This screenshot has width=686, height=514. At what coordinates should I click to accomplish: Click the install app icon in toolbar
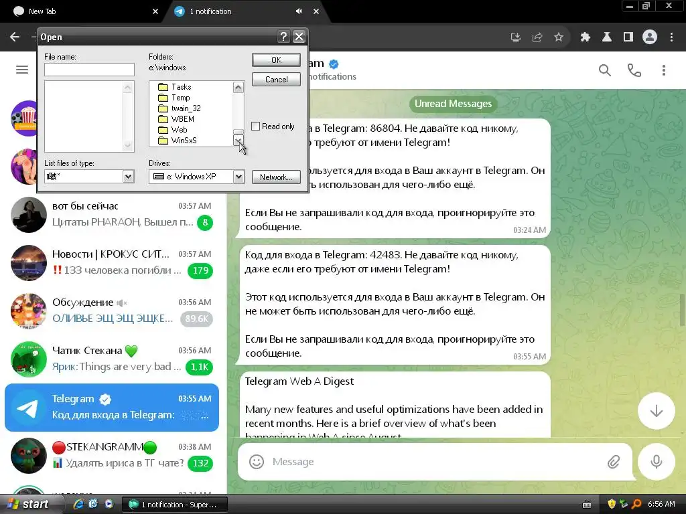(516, 37)
